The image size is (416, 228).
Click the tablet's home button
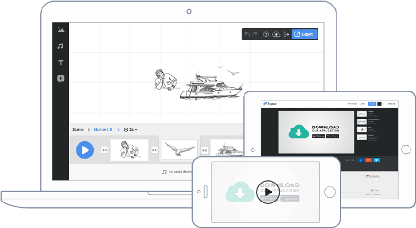[x=406, y=149]
